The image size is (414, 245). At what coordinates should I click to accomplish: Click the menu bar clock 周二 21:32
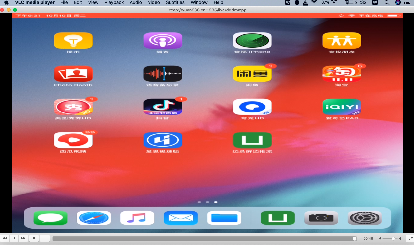pyautogui.click(x=355, y=2)
